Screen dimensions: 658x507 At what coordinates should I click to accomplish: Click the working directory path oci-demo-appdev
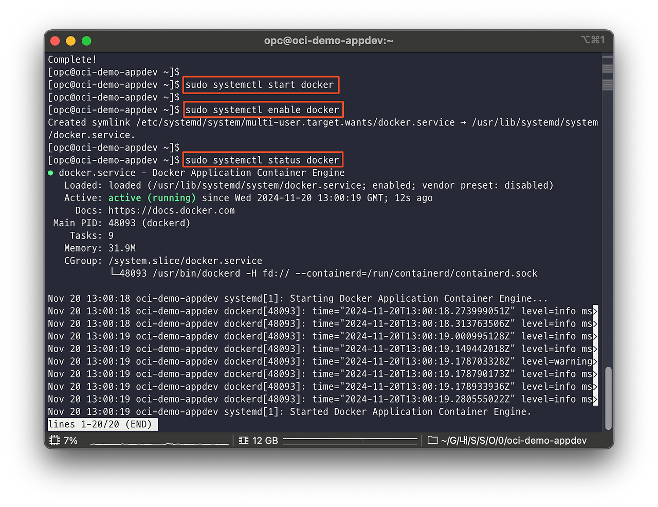[x=513, y=441]
